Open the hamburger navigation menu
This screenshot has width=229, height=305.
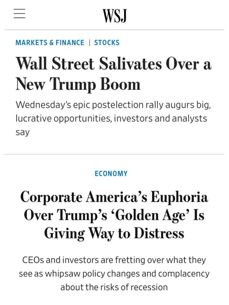coord(20,14)
